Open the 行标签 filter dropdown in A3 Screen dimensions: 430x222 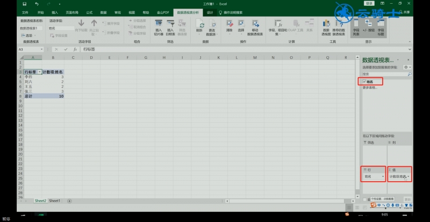click(39, 72)
